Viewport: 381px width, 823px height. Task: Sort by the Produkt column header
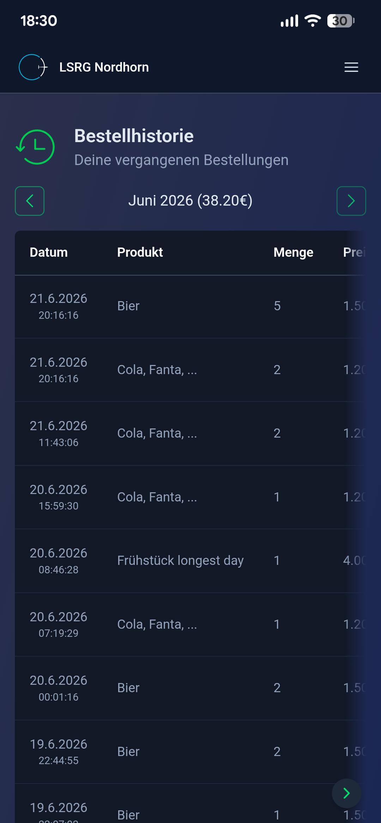point(140,252)
